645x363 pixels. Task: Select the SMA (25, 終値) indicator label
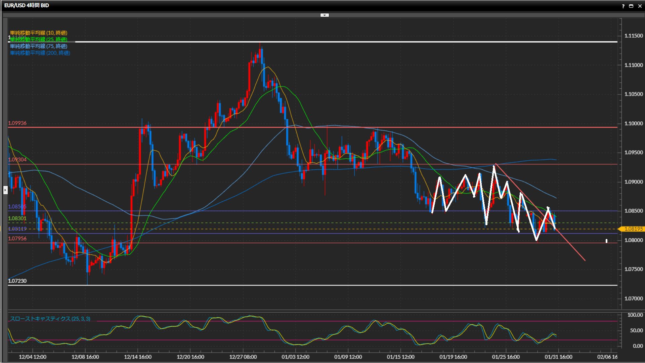pos(39,39)
